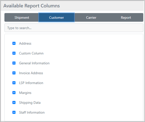Screen dimensions: 145x122
Task: Click the LSP Information label
Action: (31, 83)
